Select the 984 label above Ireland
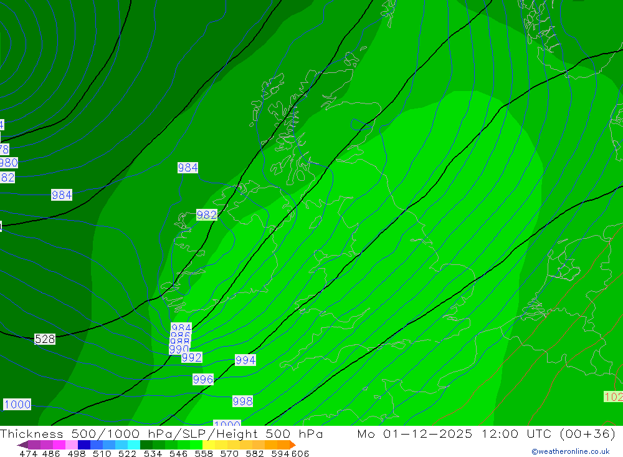This screenshot has height=457, width=623. click(188, 168)
